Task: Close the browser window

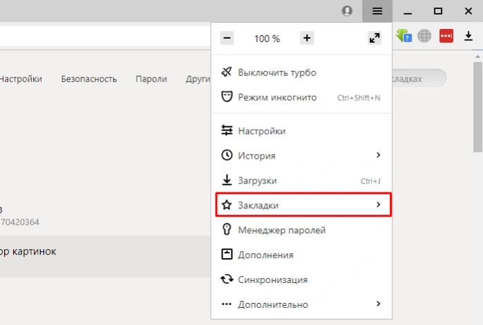Action: pos(468,11)
